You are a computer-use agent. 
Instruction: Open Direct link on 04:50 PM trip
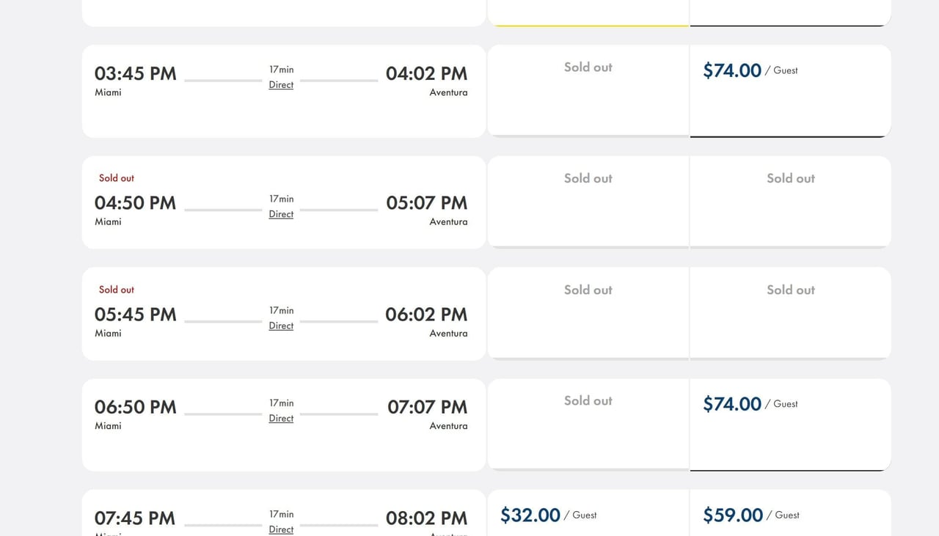click(281, 214)
